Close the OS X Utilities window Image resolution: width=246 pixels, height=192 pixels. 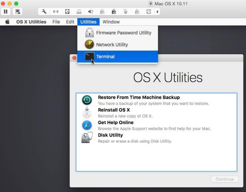pos(74,58)
